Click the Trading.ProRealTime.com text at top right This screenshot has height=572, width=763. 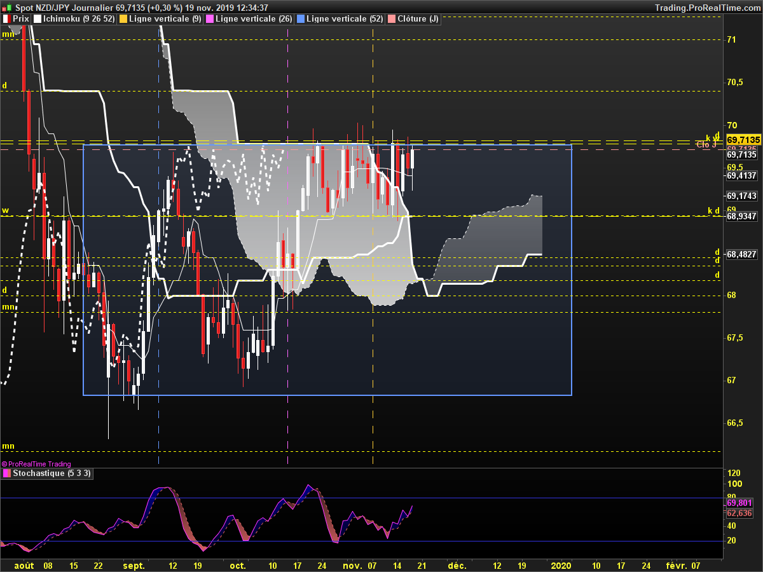(707, 8)
